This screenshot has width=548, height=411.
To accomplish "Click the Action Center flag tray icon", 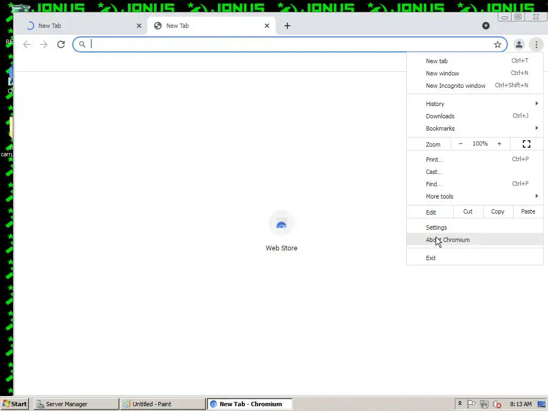I will click(x=471, y=404).
